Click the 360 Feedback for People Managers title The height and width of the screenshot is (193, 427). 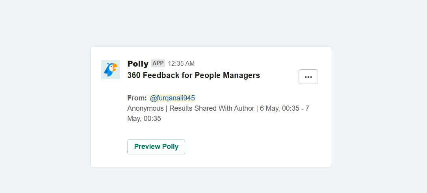(194, 75)
